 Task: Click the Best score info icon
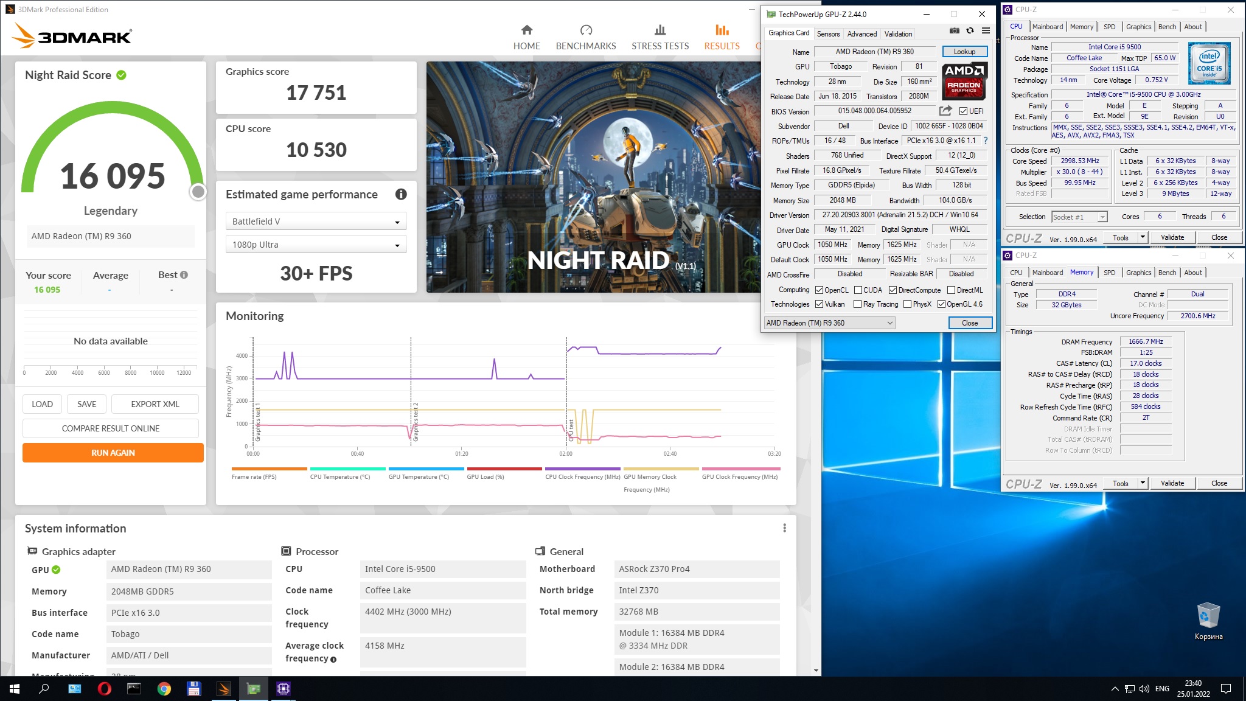184,275
